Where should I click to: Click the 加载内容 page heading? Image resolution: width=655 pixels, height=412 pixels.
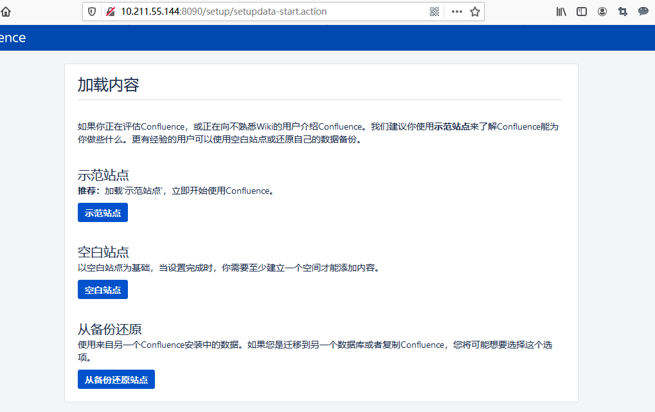click(108, 85)
